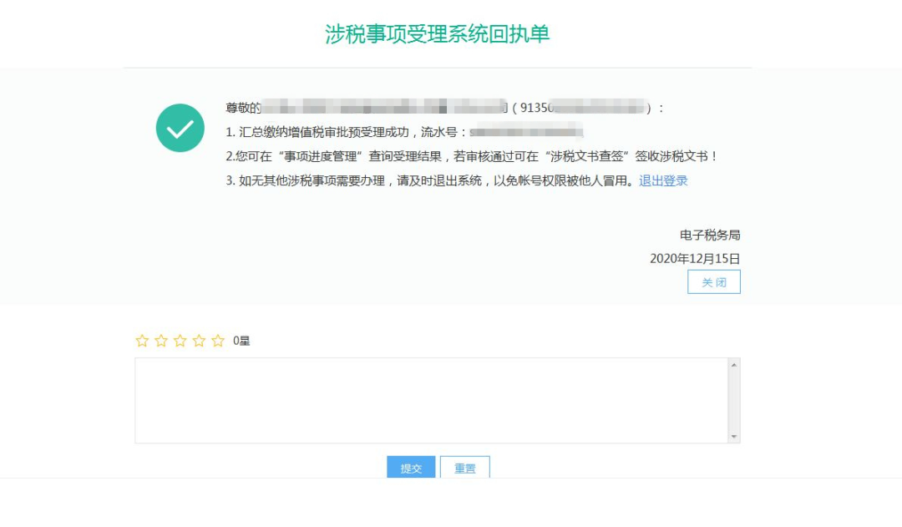Click the 关闭 button
This screenshot has height=527, width=902.
click(714, 282)
